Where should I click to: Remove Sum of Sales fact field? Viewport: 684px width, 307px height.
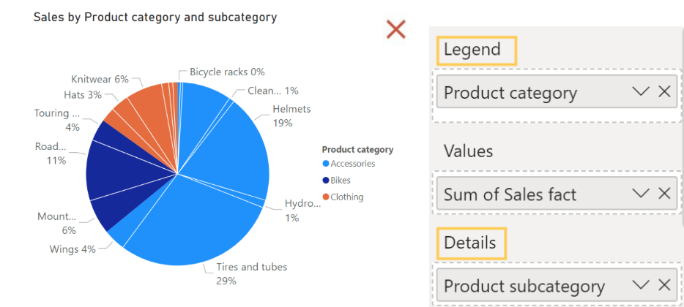664,194
